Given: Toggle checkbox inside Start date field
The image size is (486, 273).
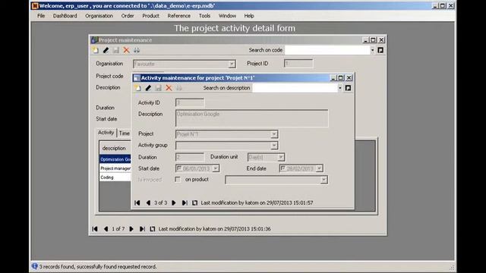Looking at the screenshot, I should pyautogui.click(x=179, y=168).
